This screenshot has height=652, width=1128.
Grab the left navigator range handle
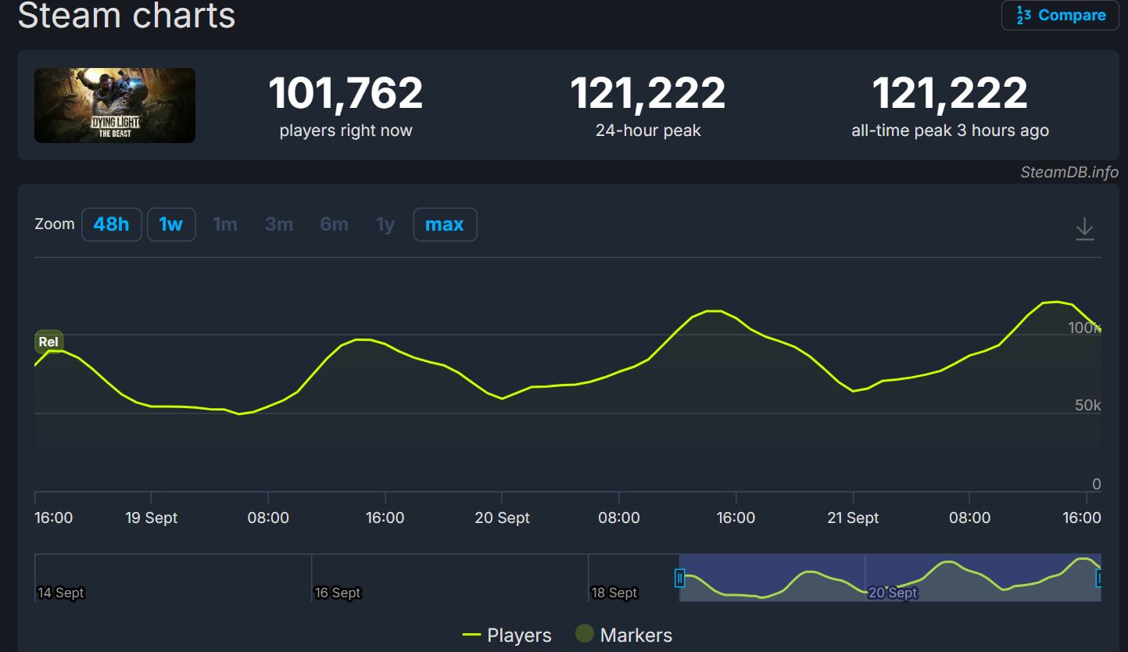coord(679,578)
